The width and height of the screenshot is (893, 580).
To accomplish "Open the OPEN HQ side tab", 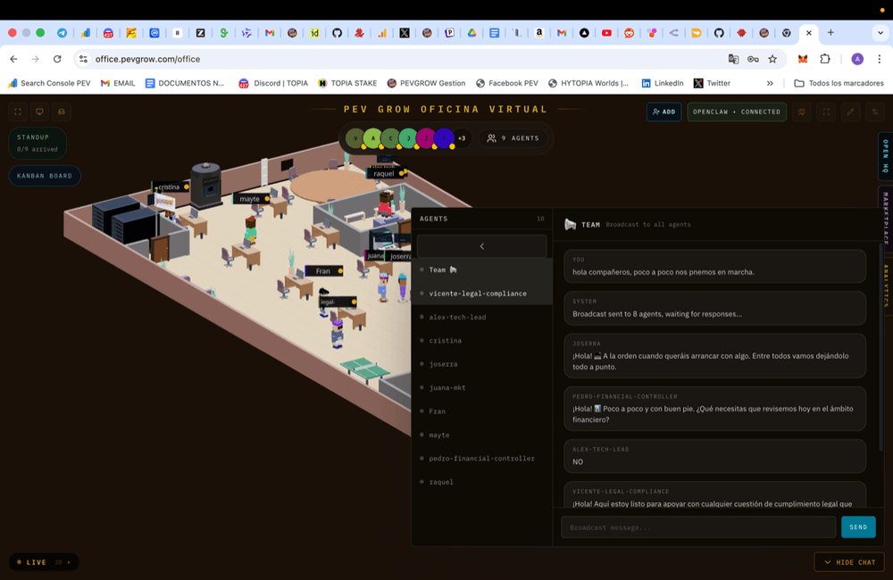I will 886,156.
